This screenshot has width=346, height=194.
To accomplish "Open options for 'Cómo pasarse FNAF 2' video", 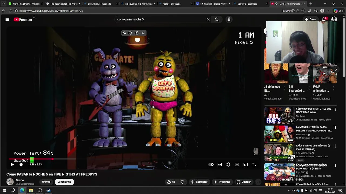I will (x=335, y=109).
